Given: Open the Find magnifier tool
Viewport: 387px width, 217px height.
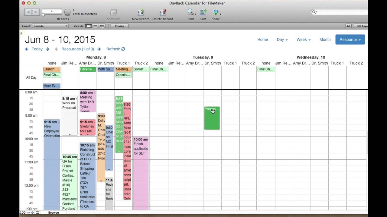Looking at the screenshot, I should [x=190, y=12].
